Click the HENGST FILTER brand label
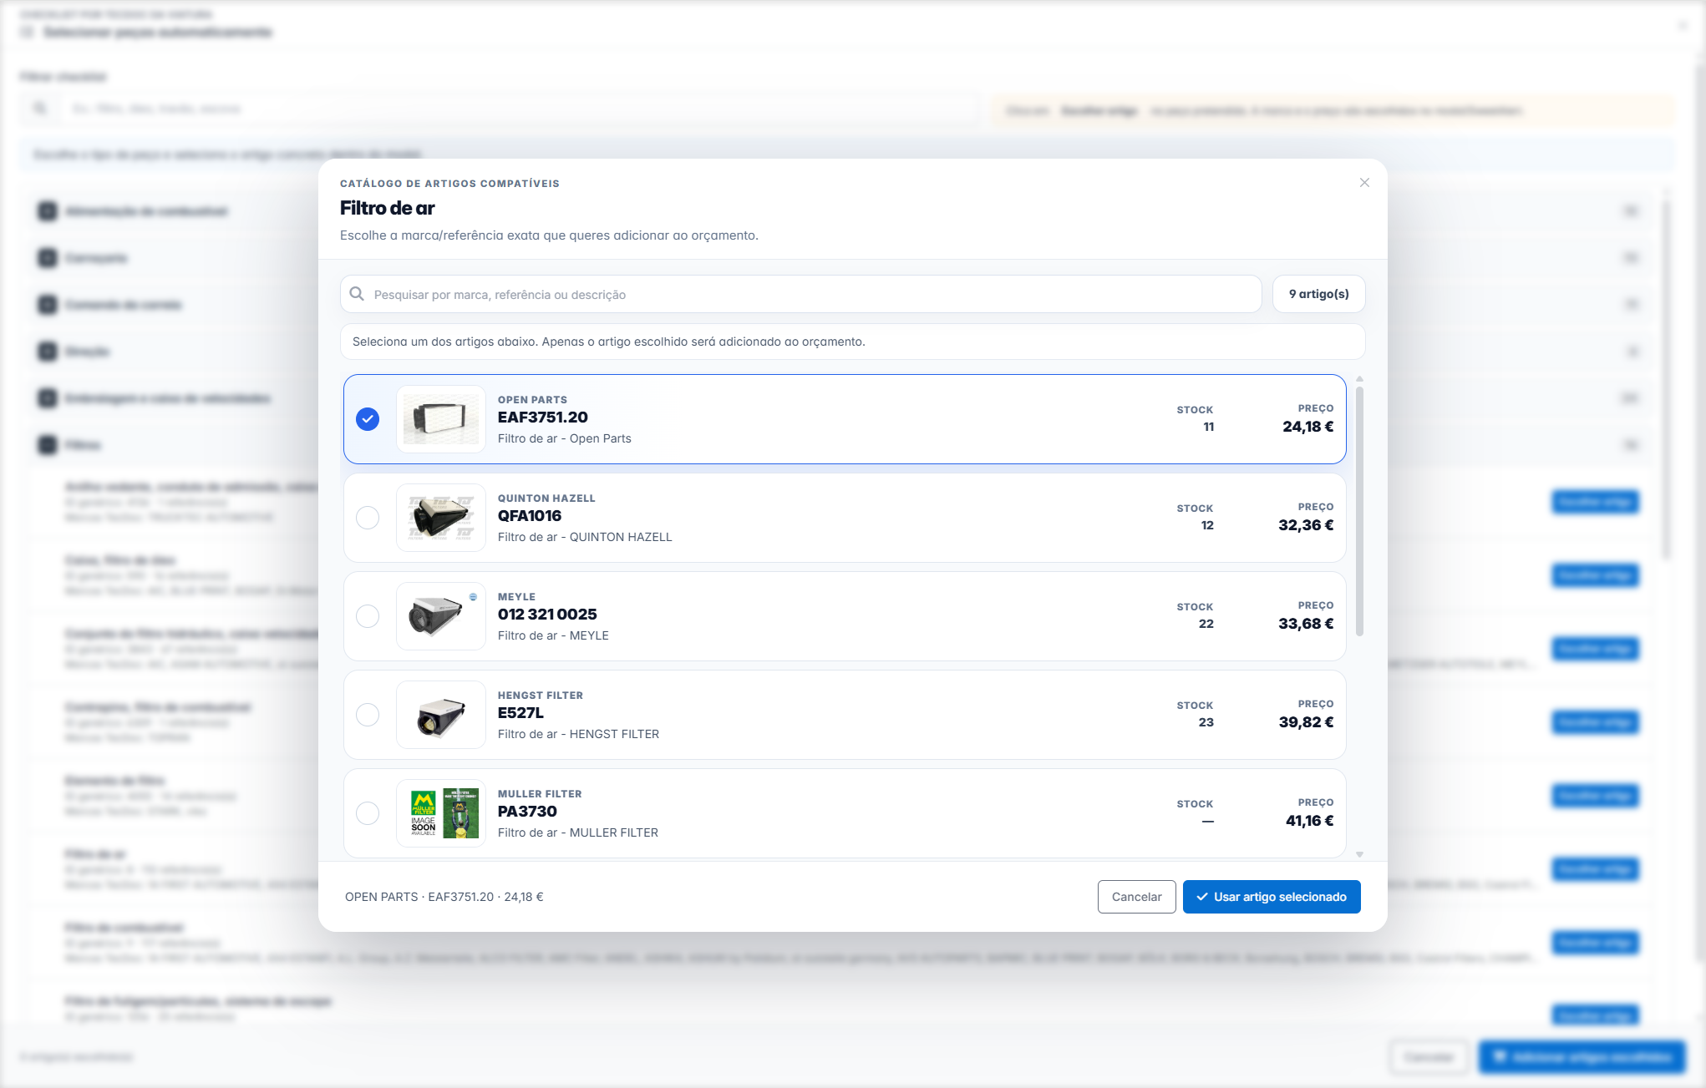Image resolution: width=1706 pixels, height=1088 pixels. [541, 696]
